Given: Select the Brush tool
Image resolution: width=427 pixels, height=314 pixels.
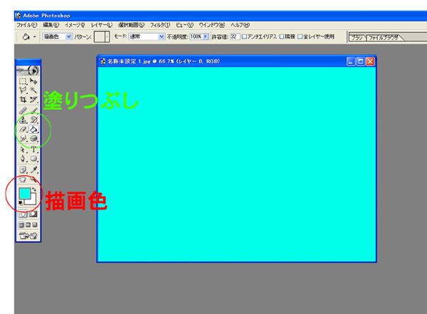Looking at the screenshot, I should point(33,110).
